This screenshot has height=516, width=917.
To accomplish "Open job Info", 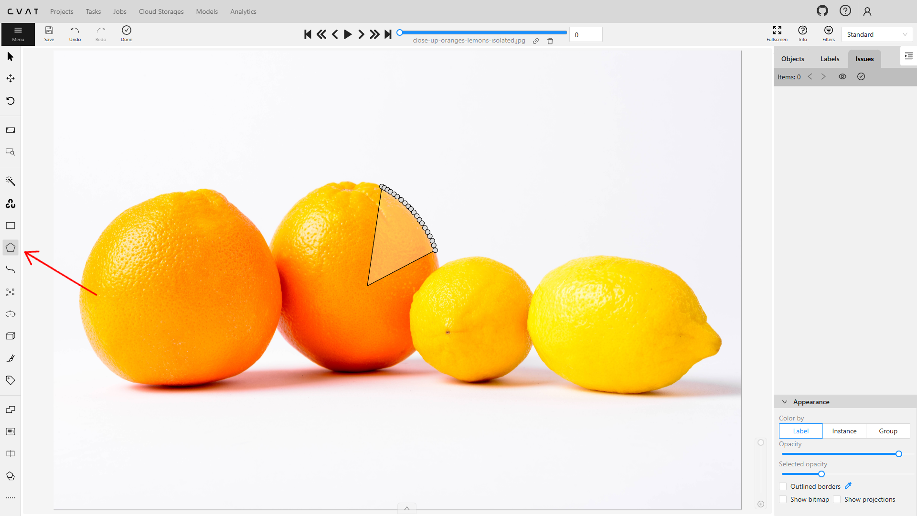I will 803,34.
